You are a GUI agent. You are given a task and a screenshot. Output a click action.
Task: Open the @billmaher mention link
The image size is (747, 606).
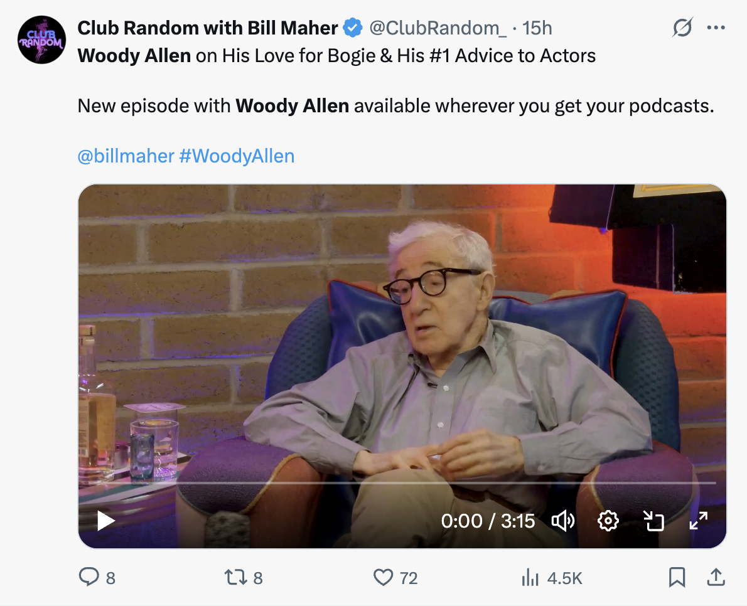click(126, 156)
